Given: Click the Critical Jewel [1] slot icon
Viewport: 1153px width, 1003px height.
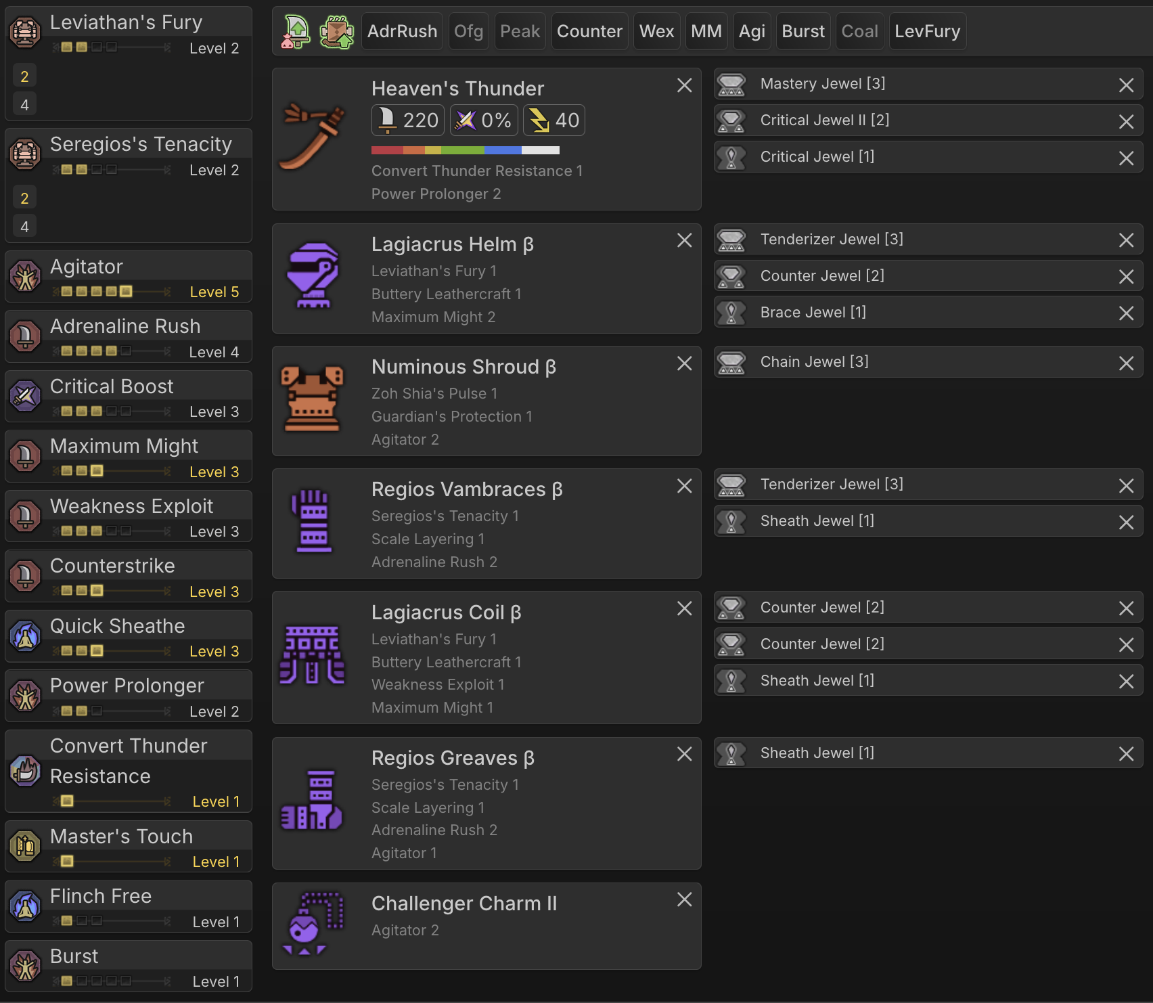Looking at the screenshot, I should click(x=731, y=157).
